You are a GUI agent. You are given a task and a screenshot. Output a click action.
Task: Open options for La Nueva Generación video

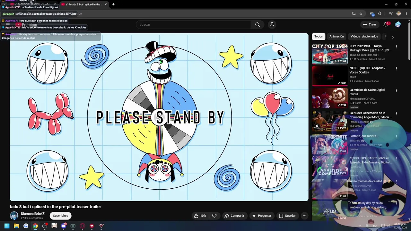(396, 114)
